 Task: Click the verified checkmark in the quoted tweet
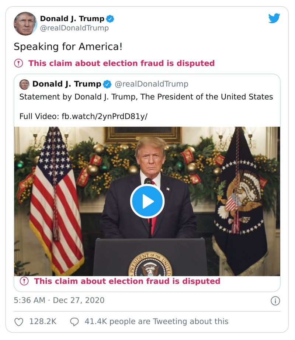[x=107, y=84]
